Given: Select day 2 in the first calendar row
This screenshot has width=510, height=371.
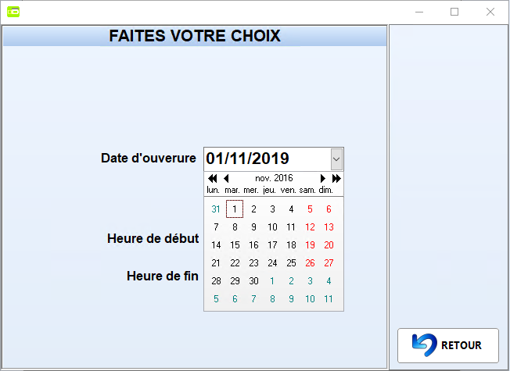Looking at the screenshot, I should click(x=253, y=209).
